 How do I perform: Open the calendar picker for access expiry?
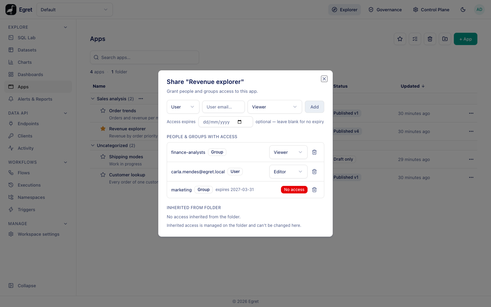point(240,122)
